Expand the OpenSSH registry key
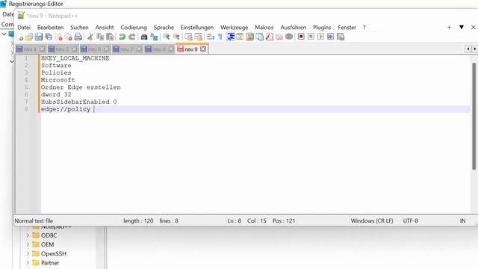Screen dimensions: 478x269 pyautogui.click(x=28, y=254)
